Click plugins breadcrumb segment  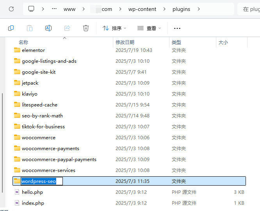(x=181, y=9)
